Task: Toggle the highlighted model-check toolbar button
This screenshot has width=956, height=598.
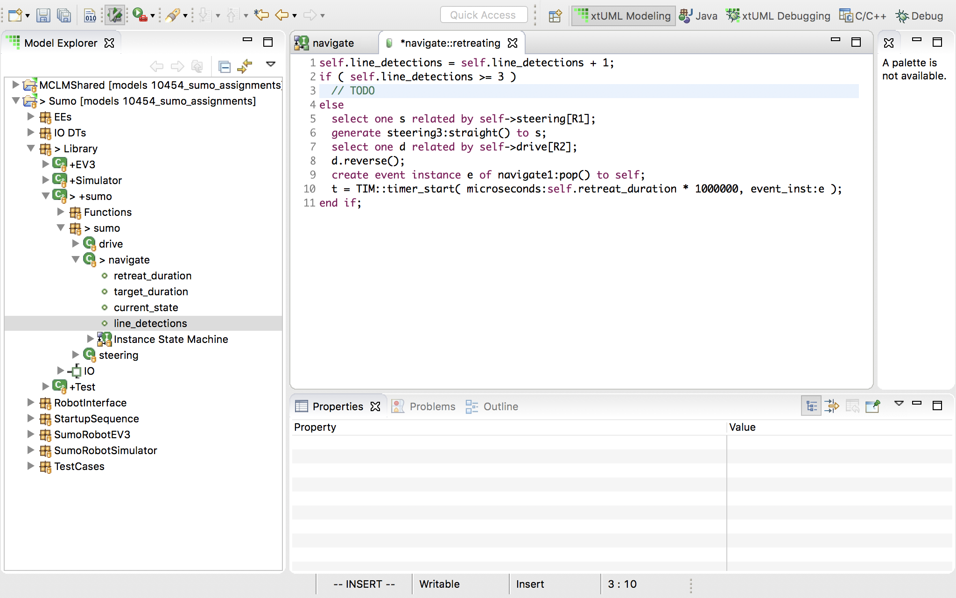Action: coord(115,15)
